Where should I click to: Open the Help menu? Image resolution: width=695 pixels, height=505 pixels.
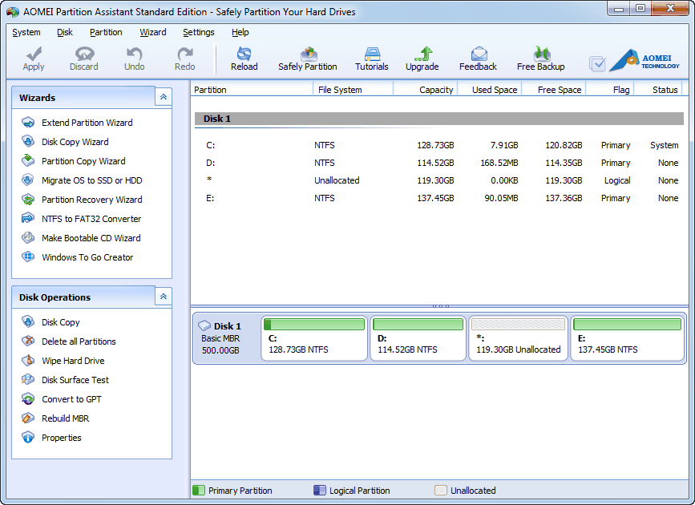240,32
